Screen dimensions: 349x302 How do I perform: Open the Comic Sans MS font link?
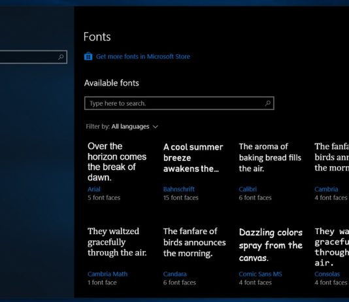coord(260,274)
